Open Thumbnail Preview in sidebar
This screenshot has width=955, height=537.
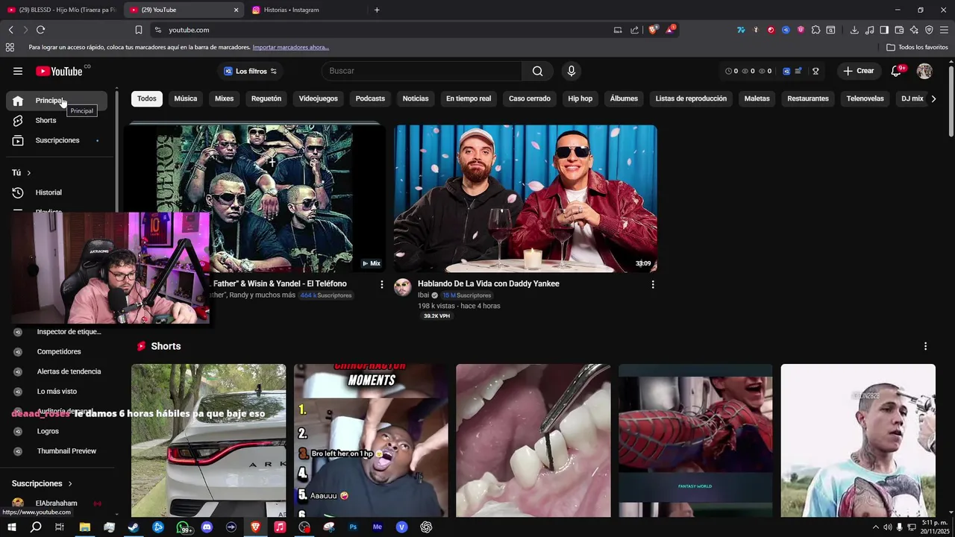click(x=66, y=451)
